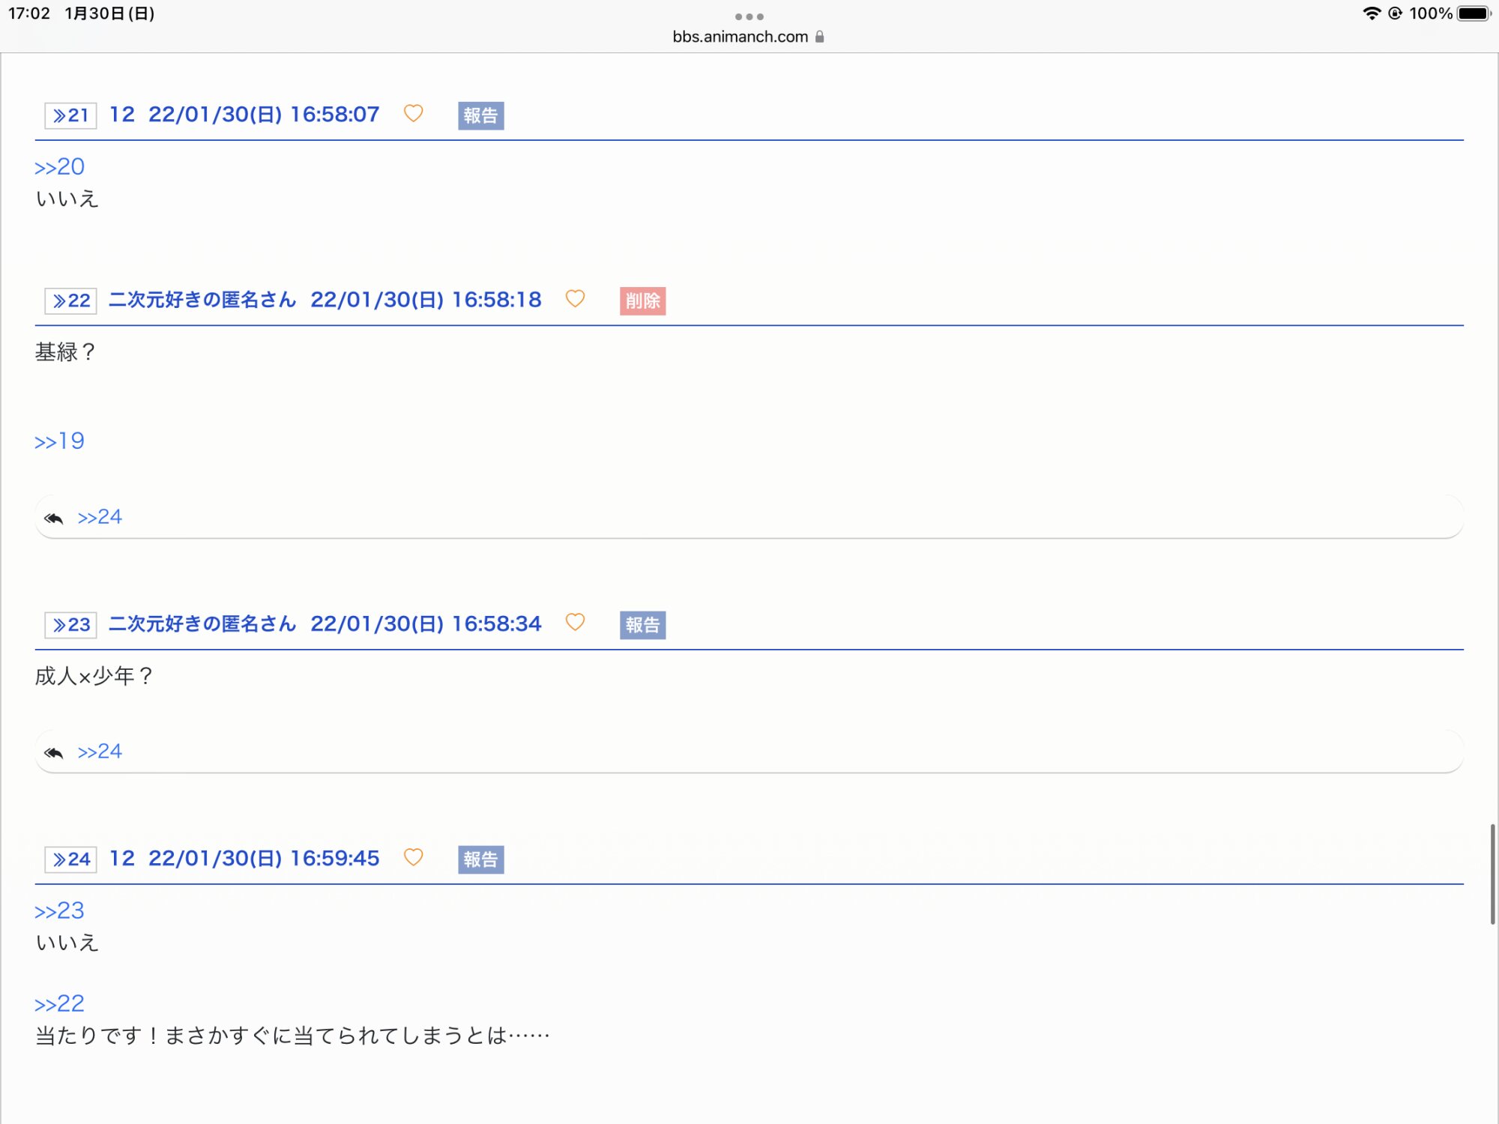
Task: Delete post 22 with 削除 button
Action: (642, 300)
